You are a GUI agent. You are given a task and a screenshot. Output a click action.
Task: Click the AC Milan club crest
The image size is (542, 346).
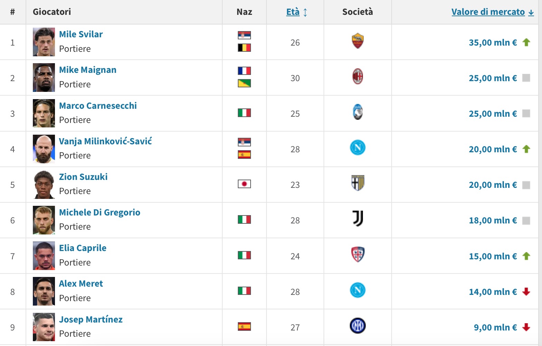[358, 76]
